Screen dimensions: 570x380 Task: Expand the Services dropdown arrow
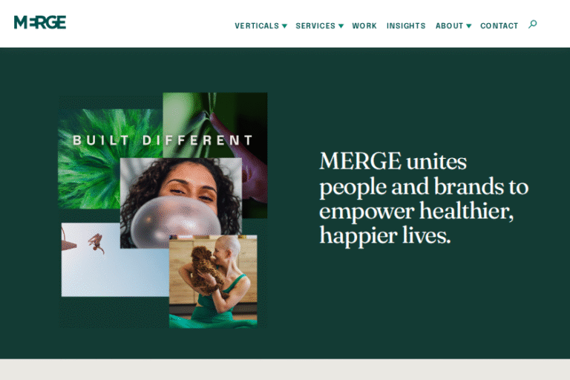tap(341, 26)
